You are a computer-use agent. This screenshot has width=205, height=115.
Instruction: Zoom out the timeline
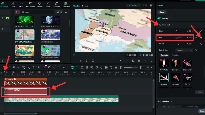(x=121, y=67)
